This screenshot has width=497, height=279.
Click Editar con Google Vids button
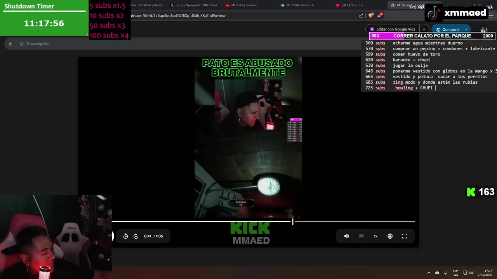(x=392, y=29)
